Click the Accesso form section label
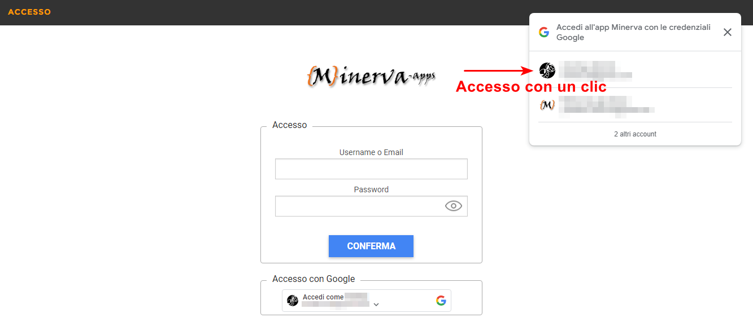The height and width of the screenshot is (322, 753). (290, 125)
